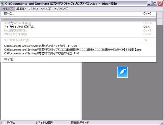Click ファイルを読み直す(R) menu entry
Screen dimensions: 164x125
tap(78, 40)
